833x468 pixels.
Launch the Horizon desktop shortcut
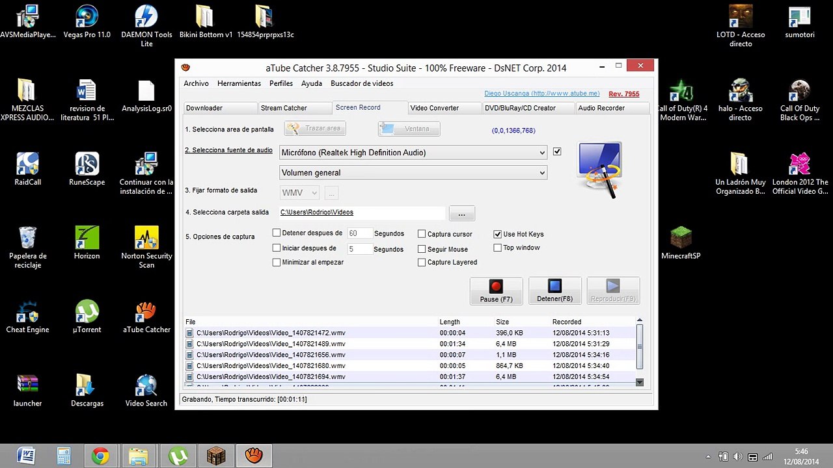[x=87, y=243]
